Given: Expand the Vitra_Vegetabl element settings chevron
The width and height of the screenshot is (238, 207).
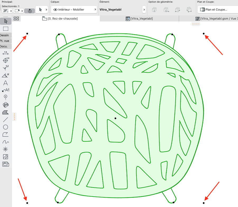Looking at the screenshot, I should coord(144,10).
